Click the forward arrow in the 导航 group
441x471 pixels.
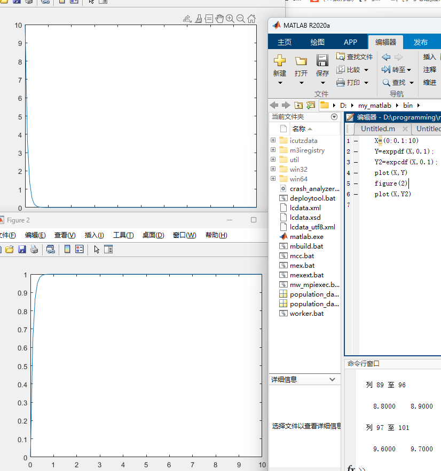pyautogui.click(x=399, y=57)
